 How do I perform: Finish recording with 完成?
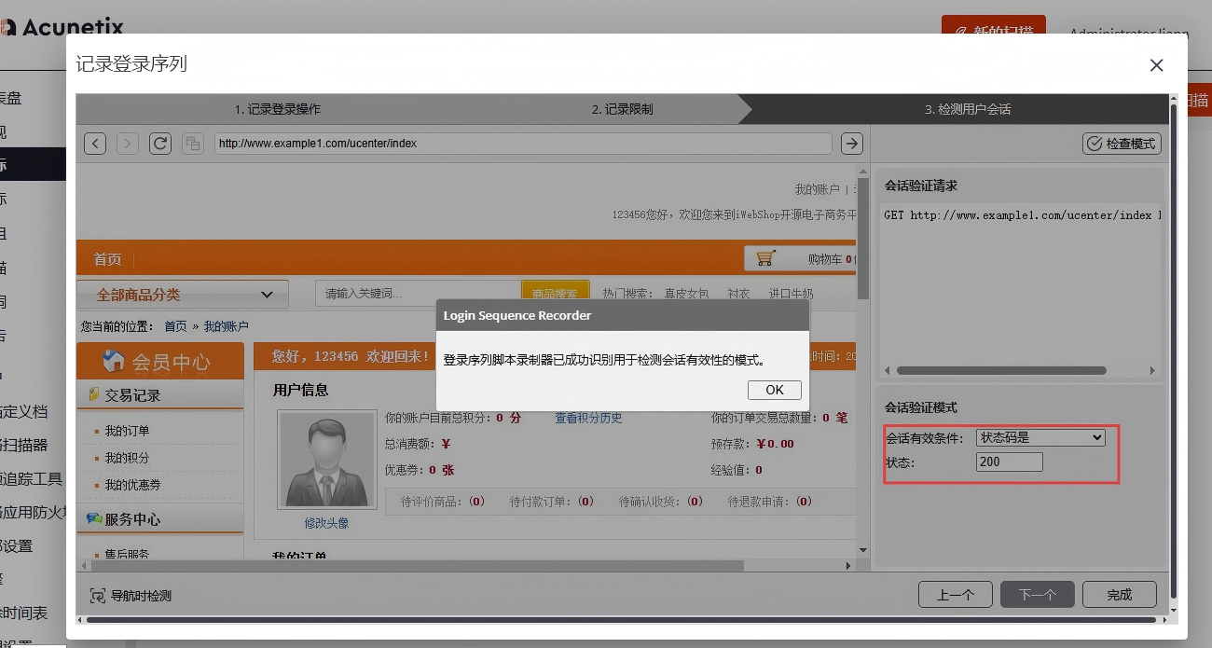tap(1120, 595)
